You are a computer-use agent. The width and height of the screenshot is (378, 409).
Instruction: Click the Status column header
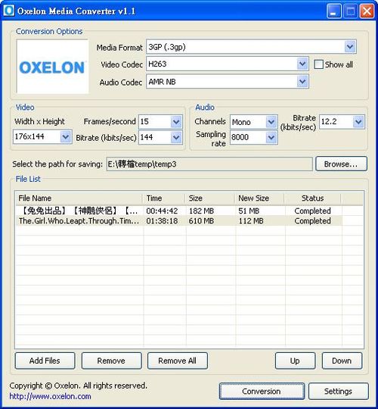tap(312, 198)
